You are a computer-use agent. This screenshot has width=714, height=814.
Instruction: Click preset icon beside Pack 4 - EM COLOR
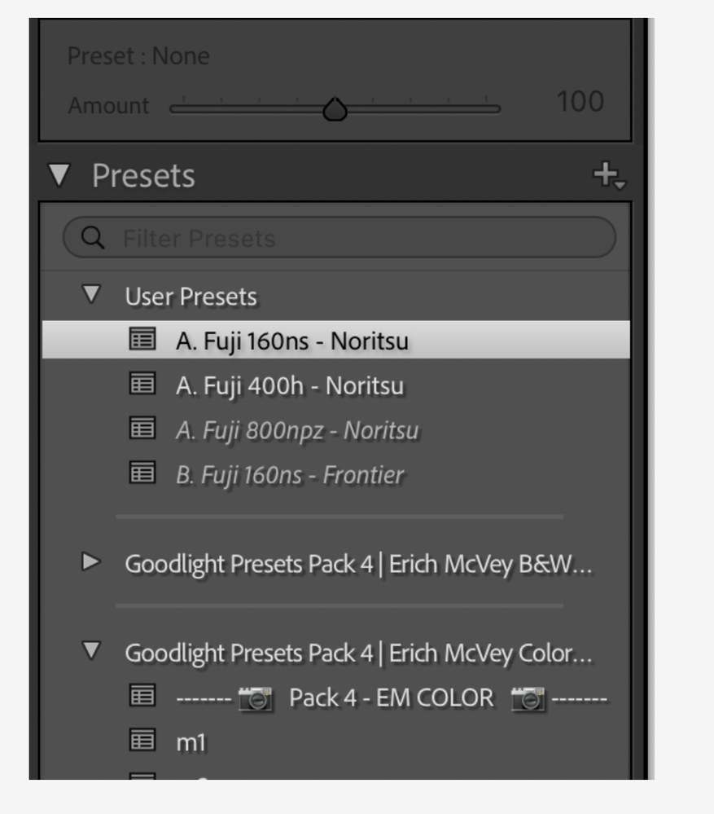(x=142, y=696)
